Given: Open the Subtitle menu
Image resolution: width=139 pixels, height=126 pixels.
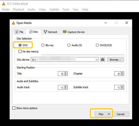Looking at the screenshot, I should tap(54, 9).
